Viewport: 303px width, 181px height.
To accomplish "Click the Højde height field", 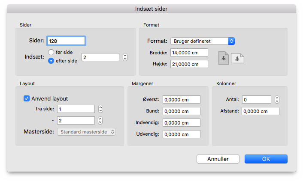I will point(189,64).
